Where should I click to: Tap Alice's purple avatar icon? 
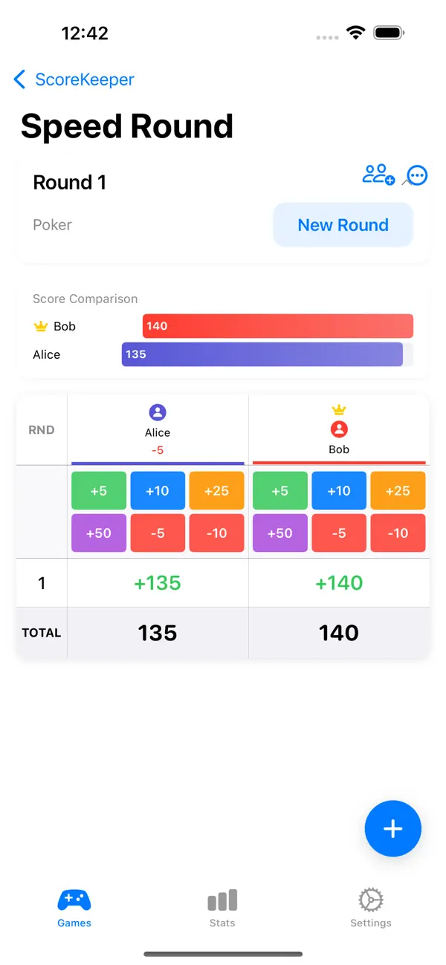coord(158,412)
